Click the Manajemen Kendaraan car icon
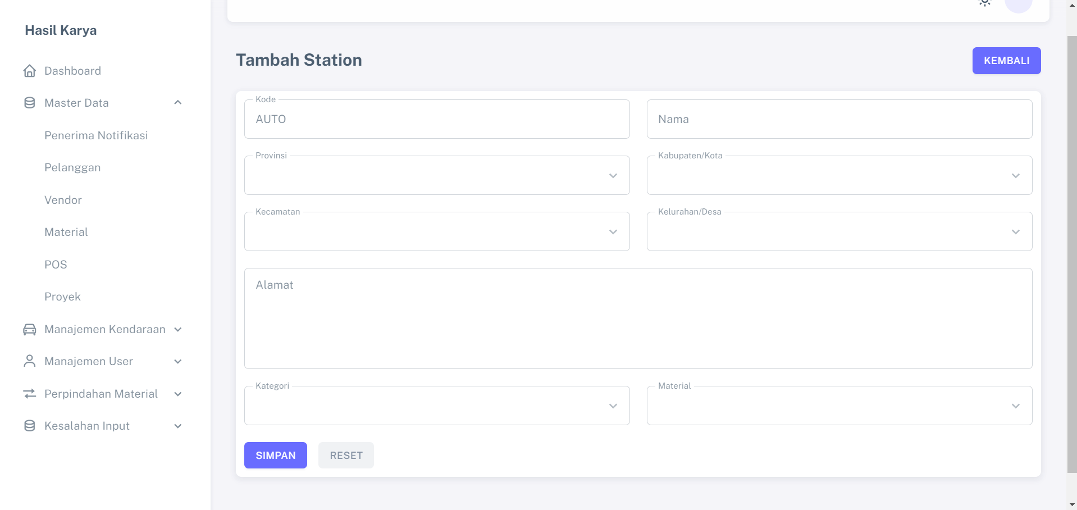This screenshot has width=1077, height=510. coord(30,329)
